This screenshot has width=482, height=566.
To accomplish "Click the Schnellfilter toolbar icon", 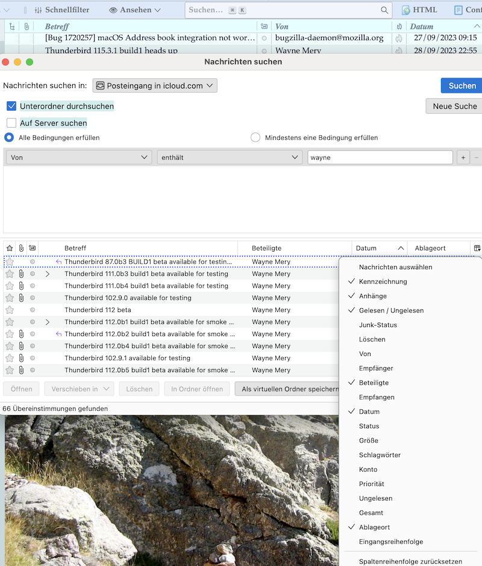I will point(39,10).
